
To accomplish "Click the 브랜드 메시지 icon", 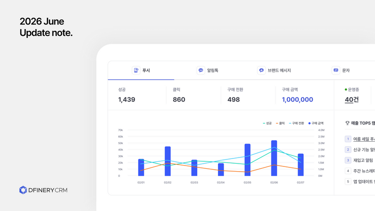I will pos(262,70).
